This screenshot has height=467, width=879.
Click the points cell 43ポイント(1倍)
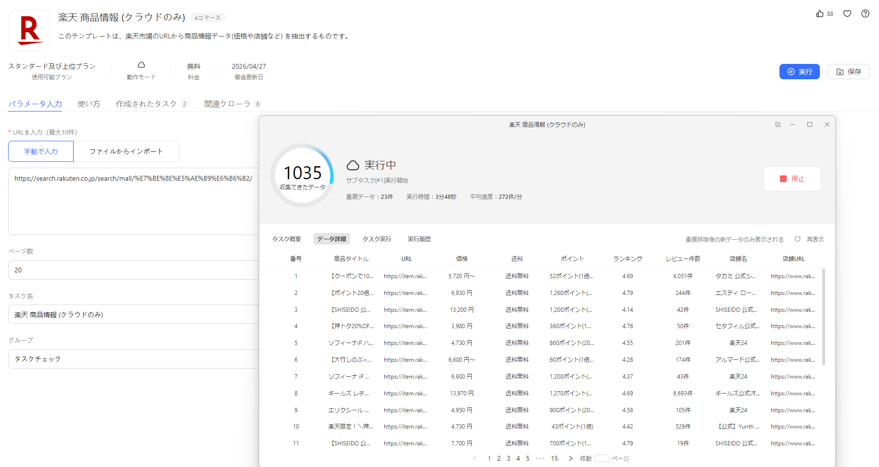point(572,427)
